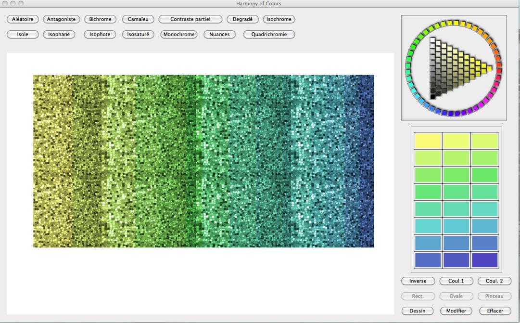This screenshot has width=520, height=323.
Task: Select the Coul.1 button
Action: tap(456, 281)
